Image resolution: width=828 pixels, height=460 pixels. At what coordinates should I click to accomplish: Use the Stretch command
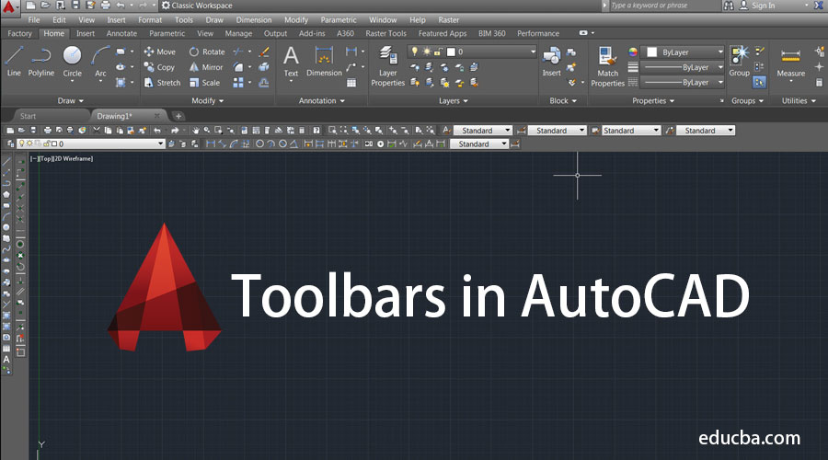tap(162, 83)
